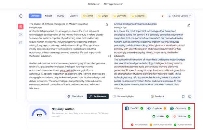The height and width of the screenshot is (130, 203).
Task: Click the 'Human-Written' legend label
Action: click(x=184, y=125)
